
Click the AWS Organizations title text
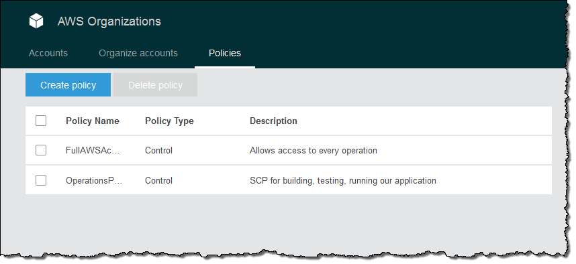109,21
